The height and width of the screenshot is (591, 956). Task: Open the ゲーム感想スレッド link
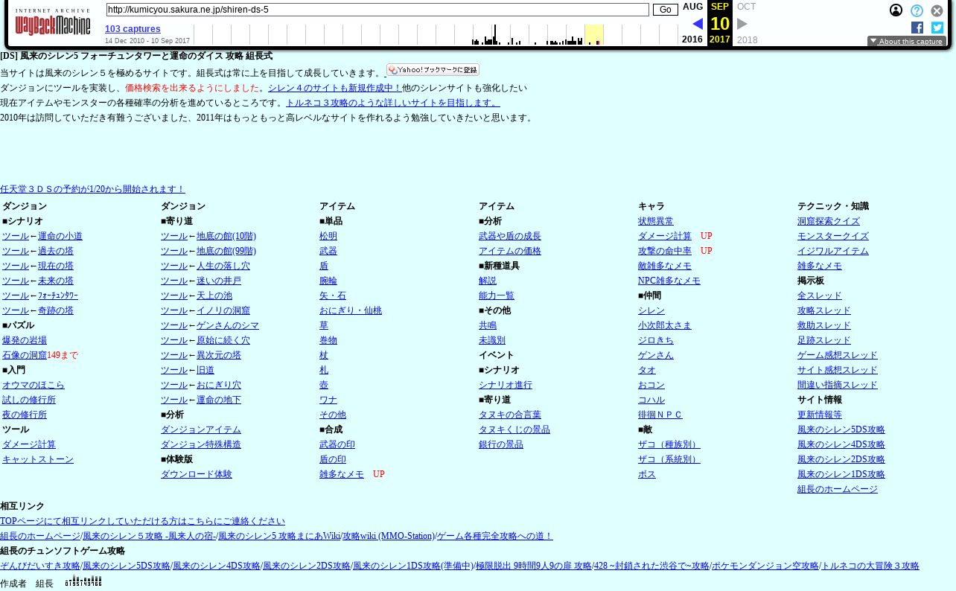click(x=838, y=355)
